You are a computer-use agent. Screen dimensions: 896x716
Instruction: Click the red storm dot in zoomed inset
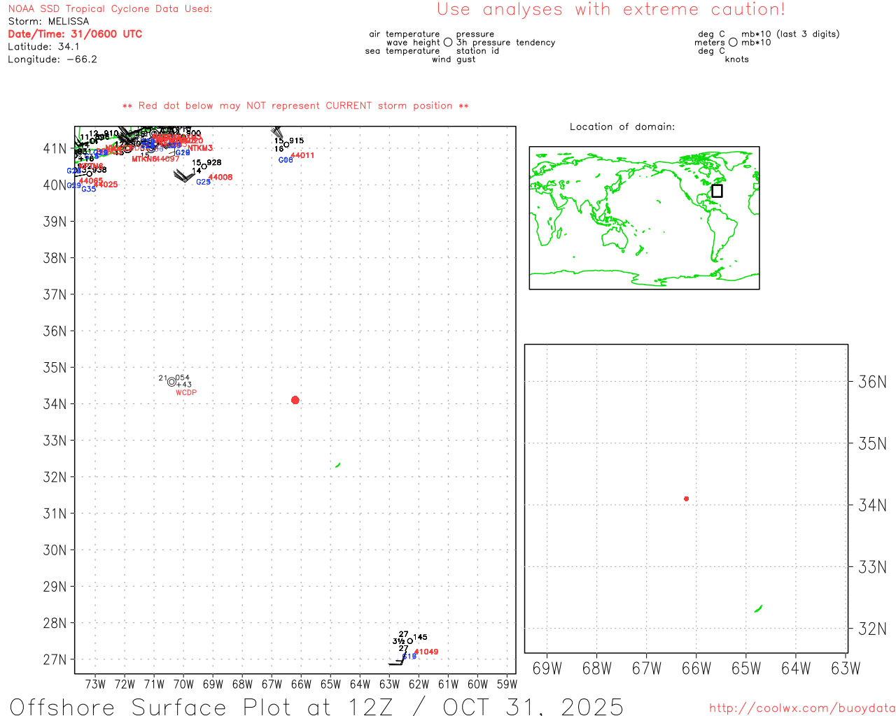686,499
